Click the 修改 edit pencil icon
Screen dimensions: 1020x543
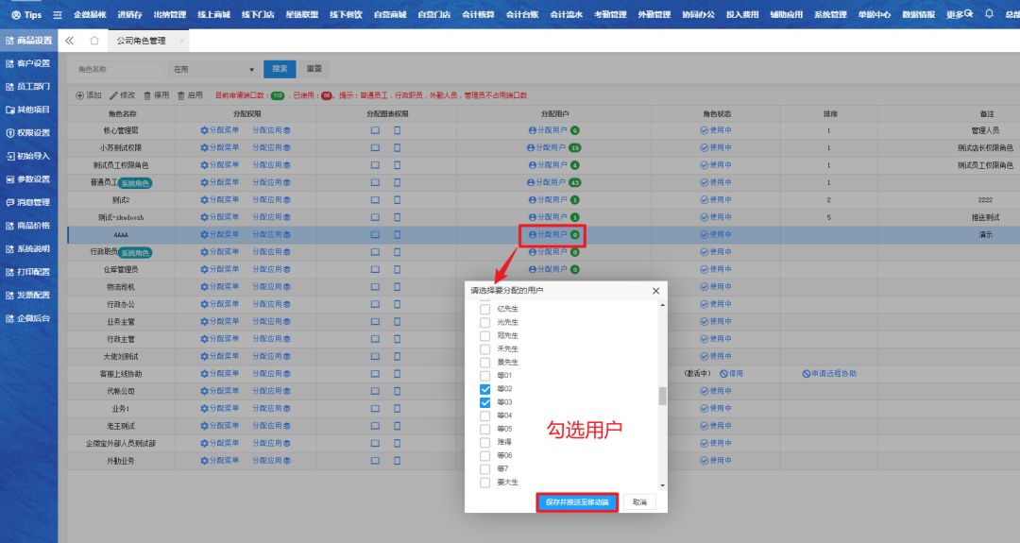[114, 95]
